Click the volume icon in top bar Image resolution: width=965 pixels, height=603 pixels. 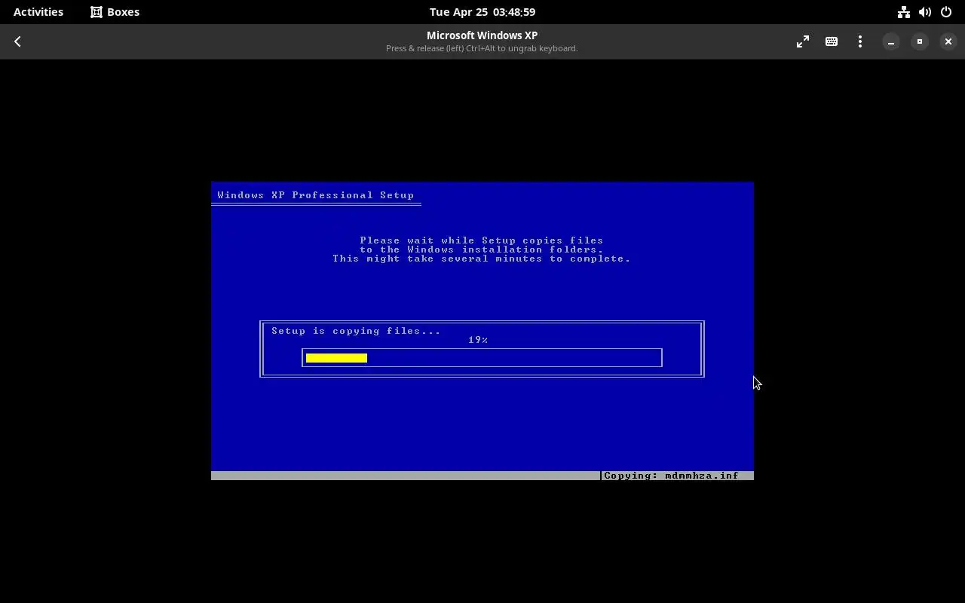925,12
